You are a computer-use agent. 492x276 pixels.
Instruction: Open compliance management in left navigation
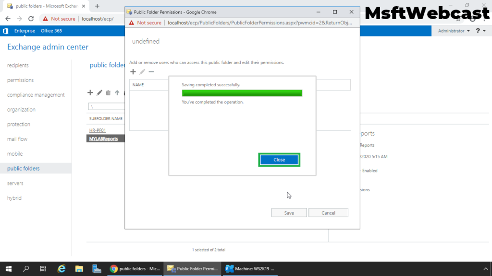[x=36, y=95]
